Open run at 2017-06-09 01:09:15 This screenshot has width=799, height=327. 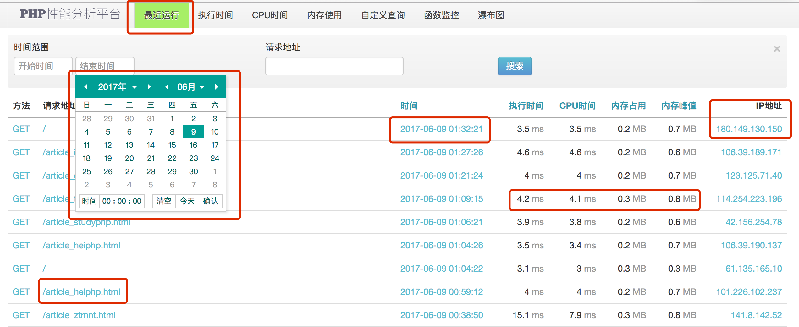(x=441, y=199)
